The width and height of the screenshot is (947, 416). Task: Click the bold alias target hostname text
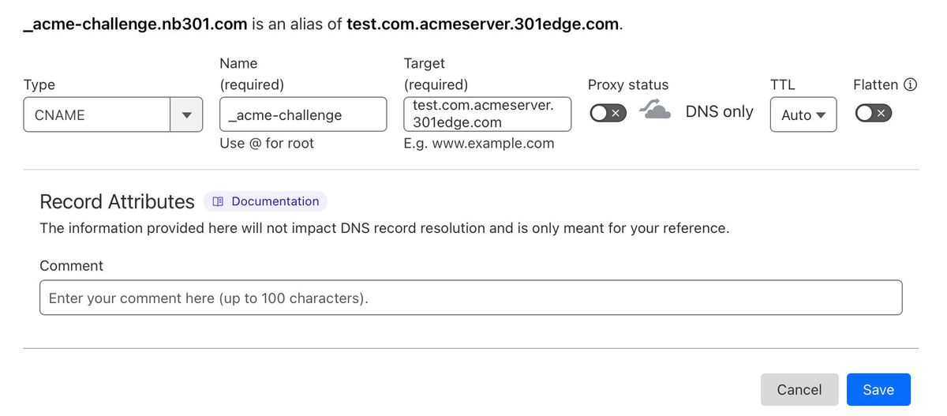(x=483, y=24)
